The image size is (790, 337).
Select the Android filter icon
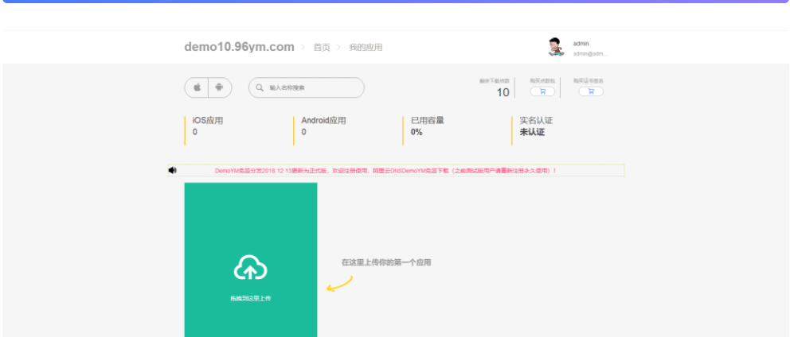tap(219, 87)
